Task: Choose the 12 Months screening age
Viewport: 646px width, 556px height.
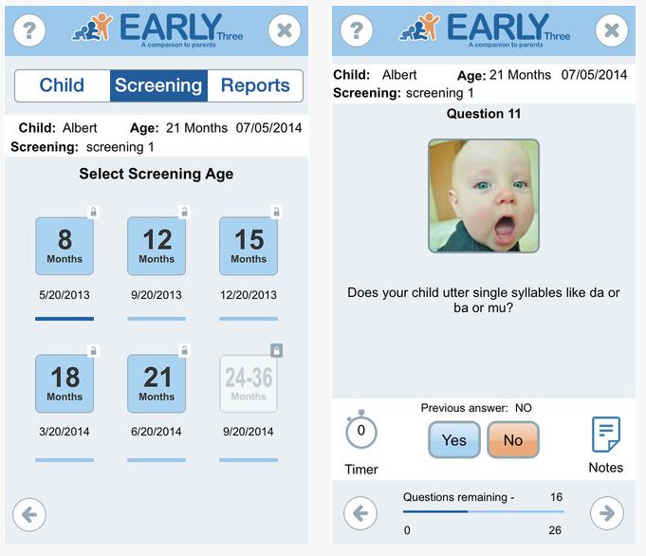Action: pyautogui.click(x=157, y=247)
